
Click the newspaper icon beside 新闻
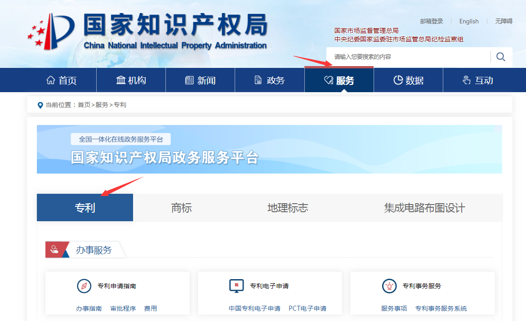click(x=190, y=80)
